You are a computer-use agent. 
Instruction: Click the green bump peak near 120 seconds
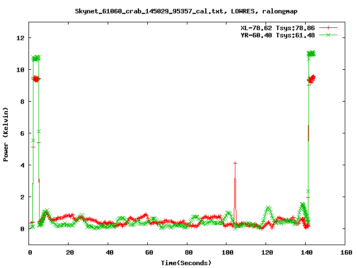point(268,208)
